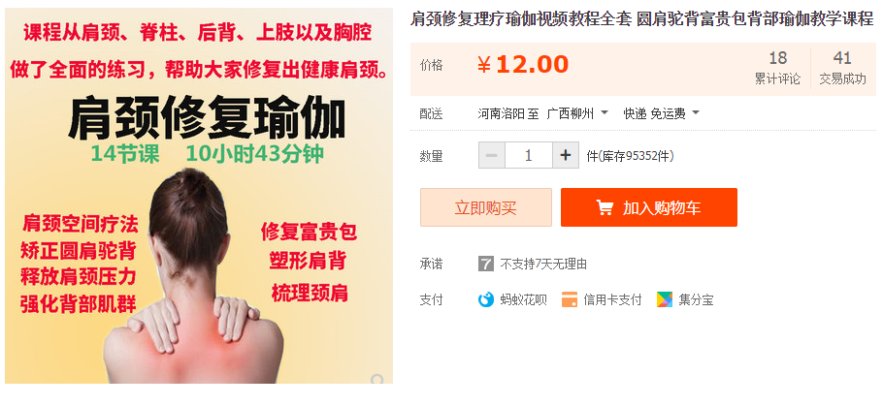883x406 pixels.
Task: Click the 信用卡支付 card icon
Action: pos(570,299)
